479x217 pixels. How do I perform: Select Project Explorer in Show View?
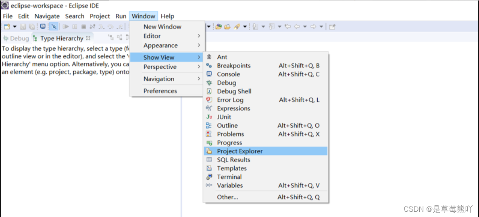coord(266,151)
